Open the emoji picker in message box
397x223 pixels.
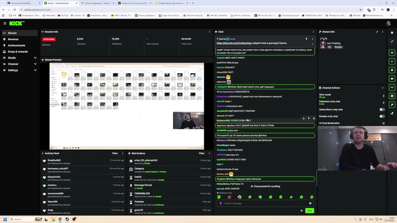[310, 203]
